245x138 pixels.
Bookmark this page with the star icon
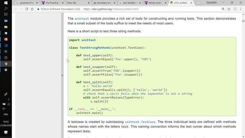click(x=229, y=9)
